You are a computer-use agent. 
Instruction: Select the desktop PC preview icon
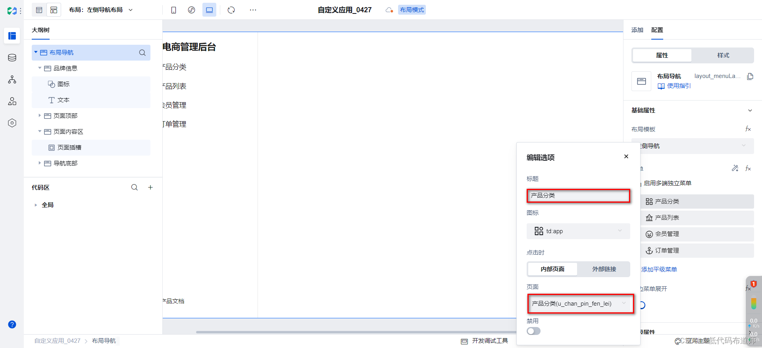(x=209, y=10)
